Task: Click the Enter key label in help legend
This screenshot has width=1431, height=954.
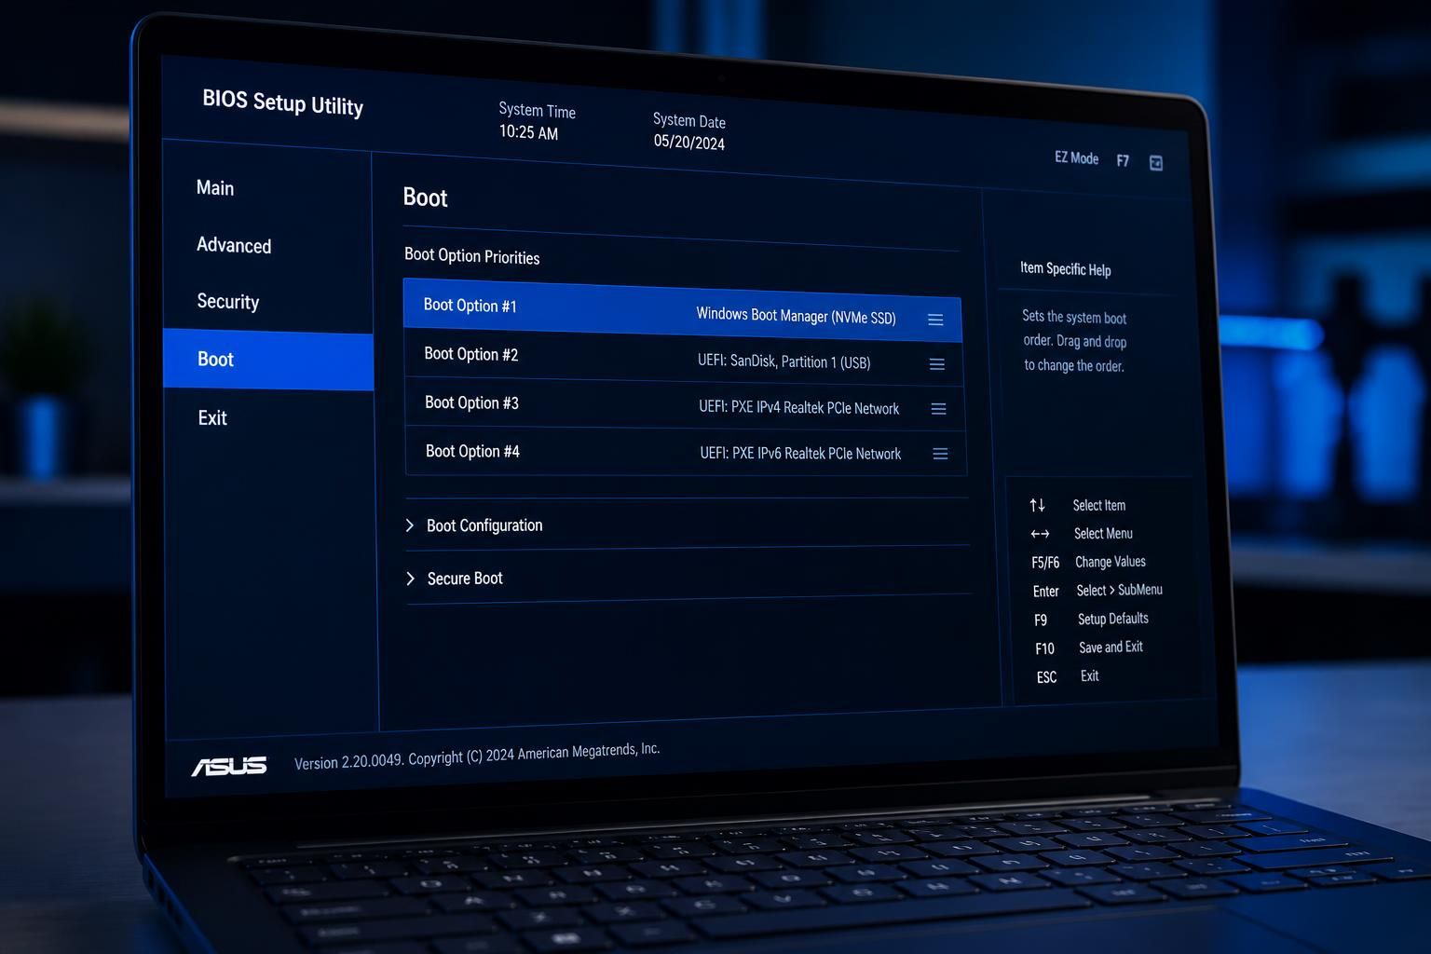Action: pyautogui.click(x=1045, y=592)
